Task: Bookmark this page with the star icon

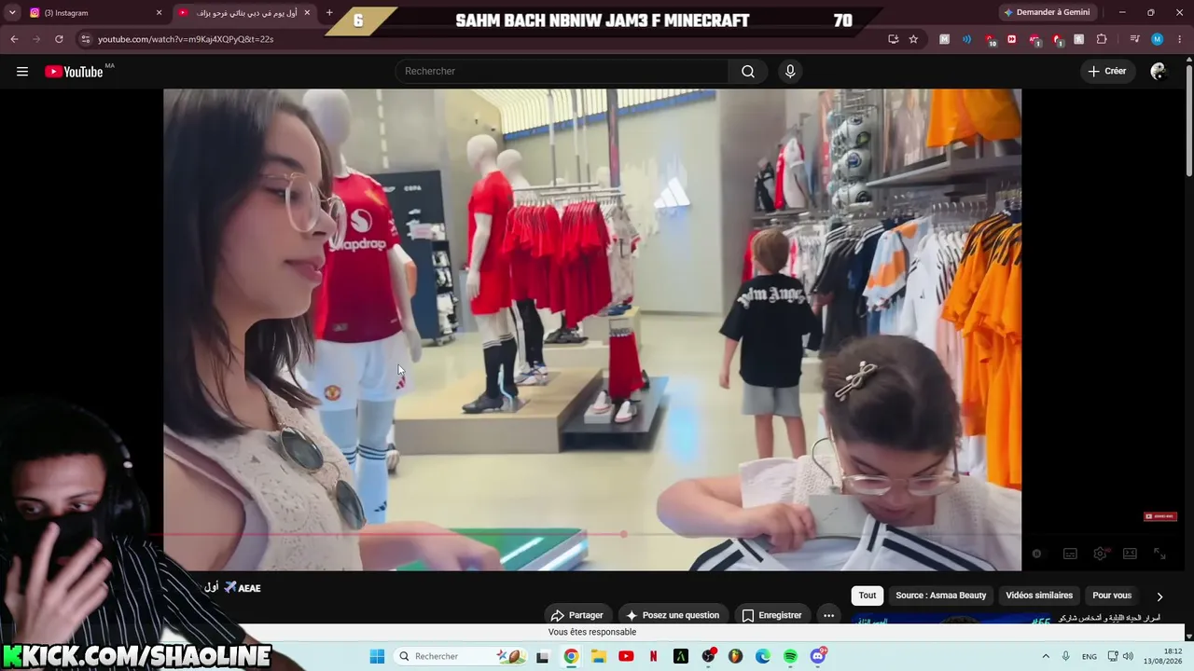Action: [913, 39]
